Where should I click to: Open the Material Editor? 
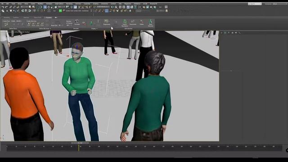(139, 7)
